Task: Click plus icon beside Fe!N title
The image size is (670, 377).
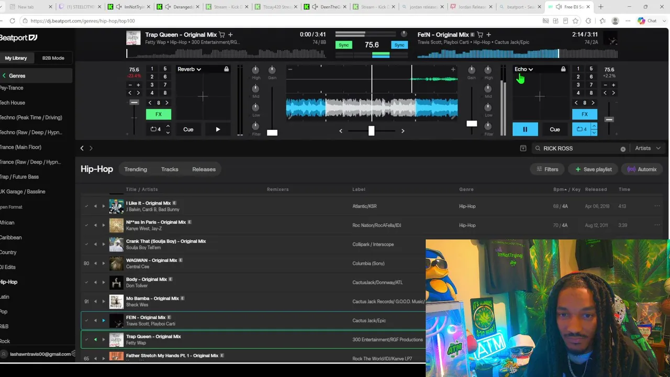Action: coord(489,35)
